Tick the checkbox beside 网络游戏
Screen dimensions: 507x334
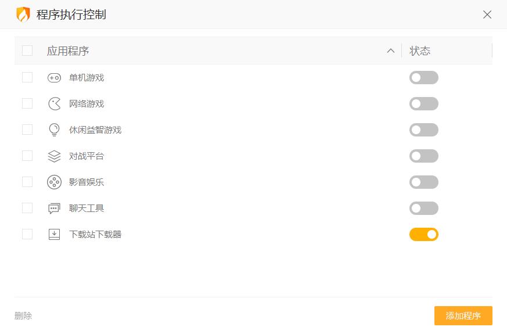click(x=27, y=103)
